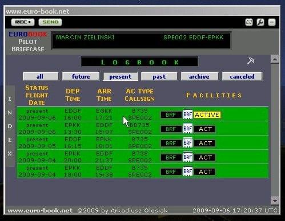Click black BRF button of first flight row

[171, 115]
